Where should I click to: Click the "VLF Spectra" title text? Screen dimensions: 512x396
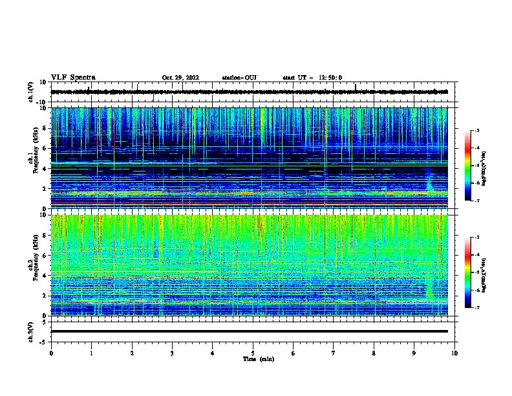[x=73, y=78]
